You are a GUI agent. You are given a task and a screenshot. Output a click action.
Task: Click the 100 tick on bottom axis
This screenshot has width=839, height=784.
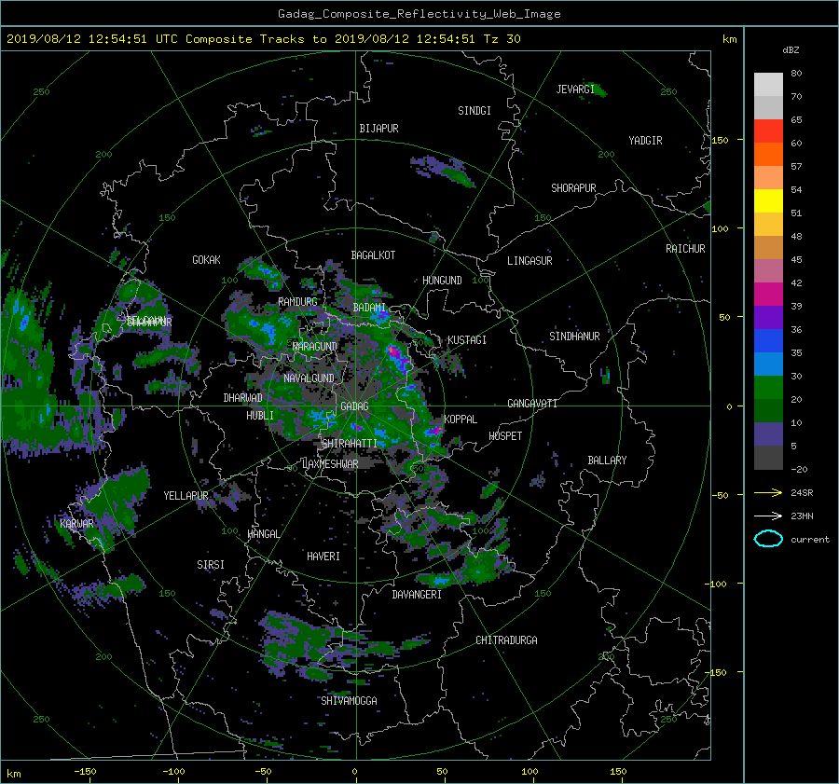click(530, 772)
